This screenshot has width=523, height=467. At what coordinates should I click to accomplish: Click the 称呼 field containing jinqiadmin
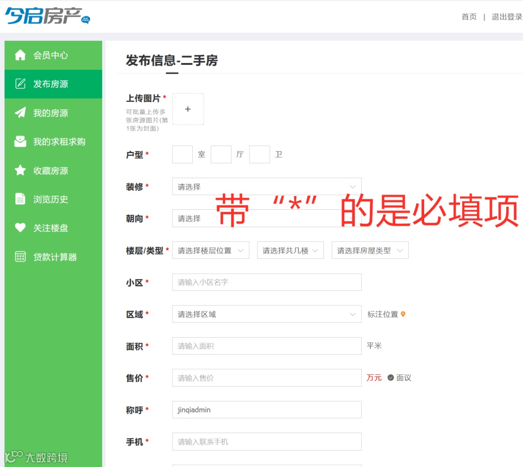coord(267,410)
